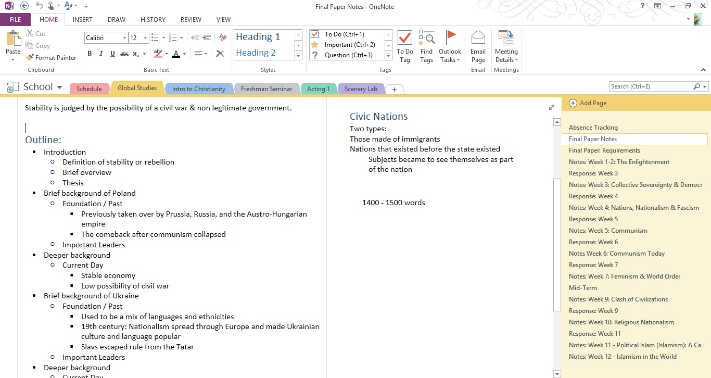
Task: Click the Back arrow in quick access toolbar
Action: (24, 6)
